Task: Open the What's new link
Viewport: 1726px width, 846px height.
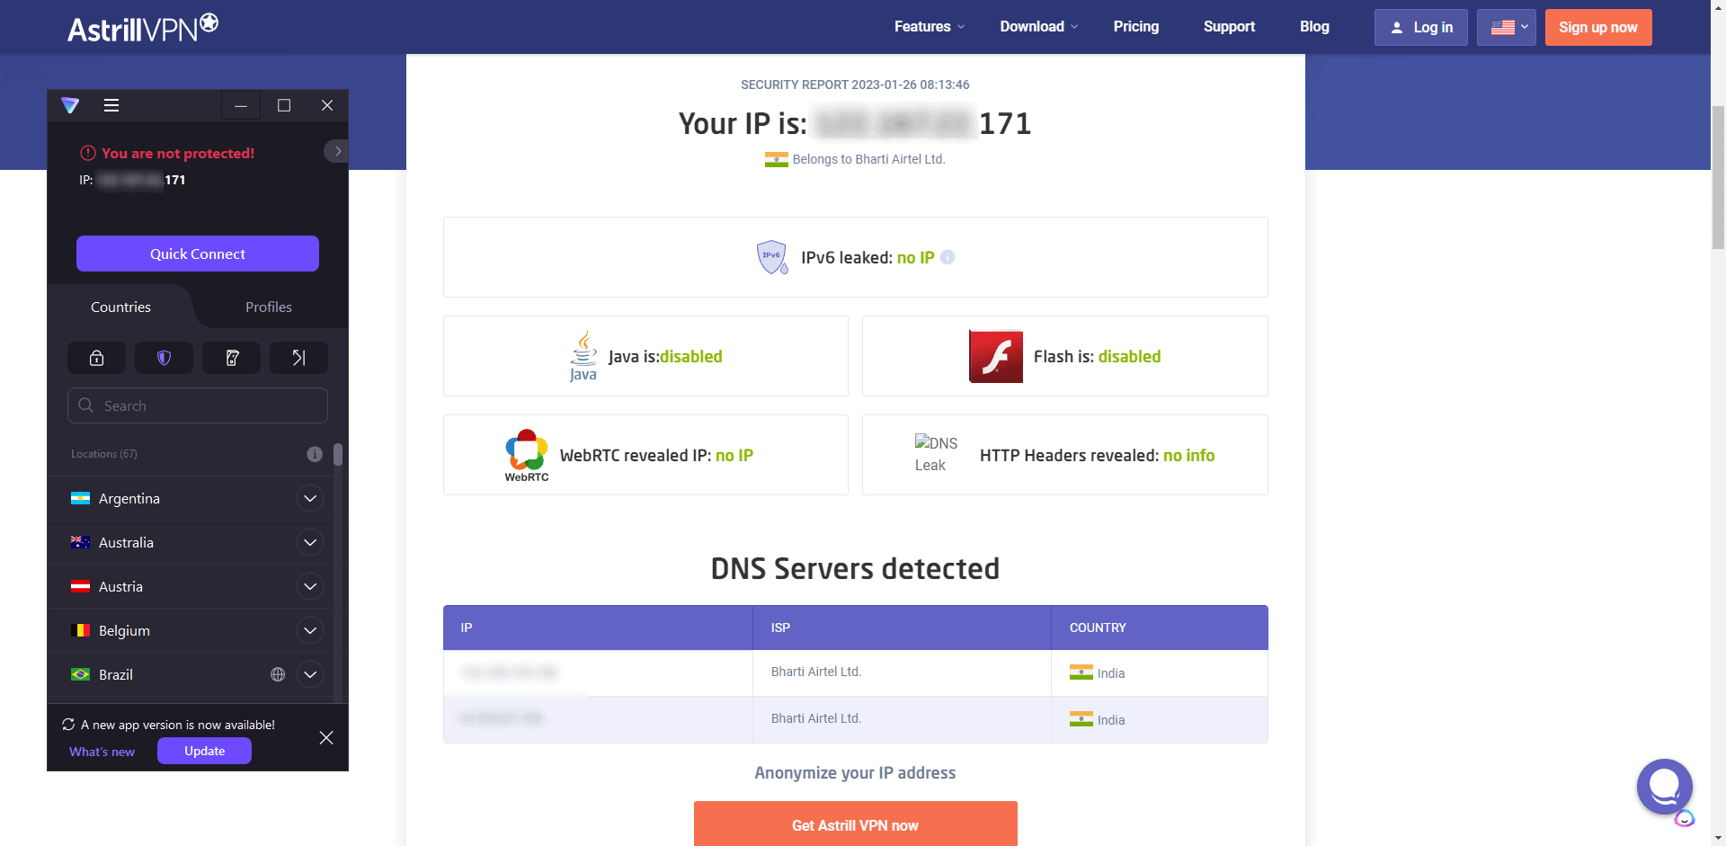Action: tap(102, 752)
